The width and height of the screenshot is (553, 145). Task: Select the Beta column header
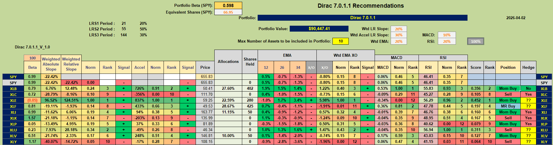click(32, 67)
